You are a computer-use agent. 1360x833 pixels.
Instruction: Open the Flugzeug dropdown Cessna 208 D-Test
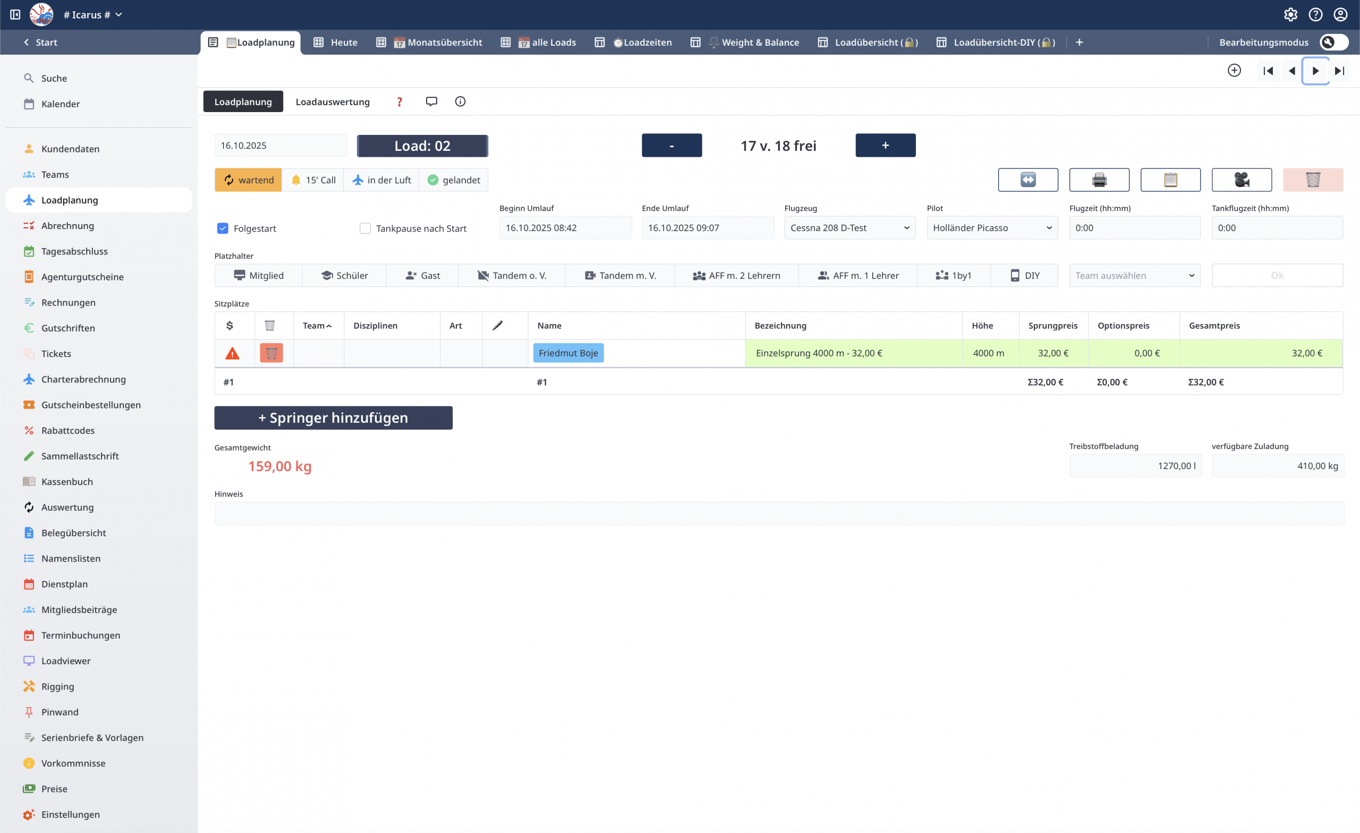tap(849, 228)
